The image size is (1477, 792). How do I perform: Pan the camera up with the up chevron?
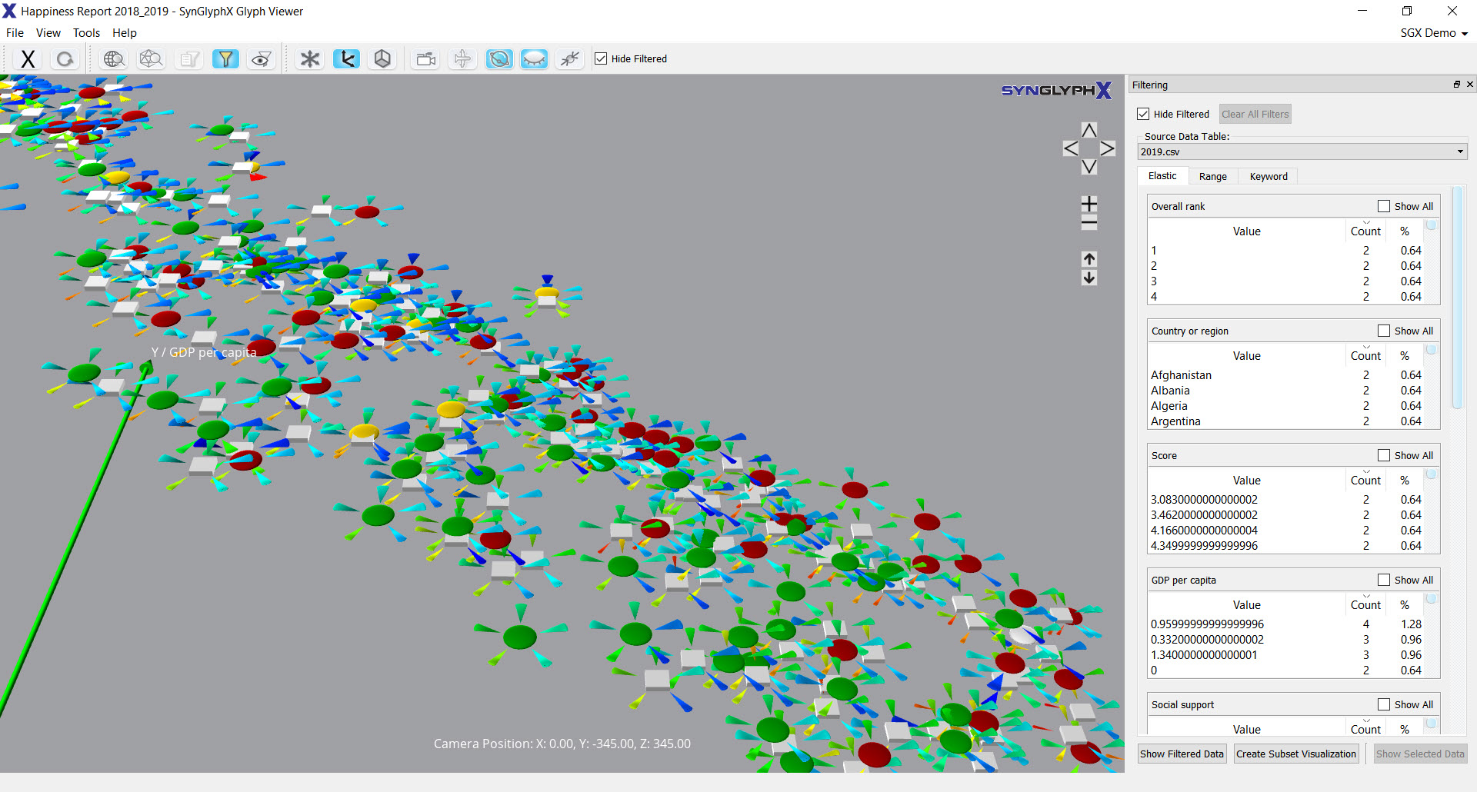click(1089, 130)
